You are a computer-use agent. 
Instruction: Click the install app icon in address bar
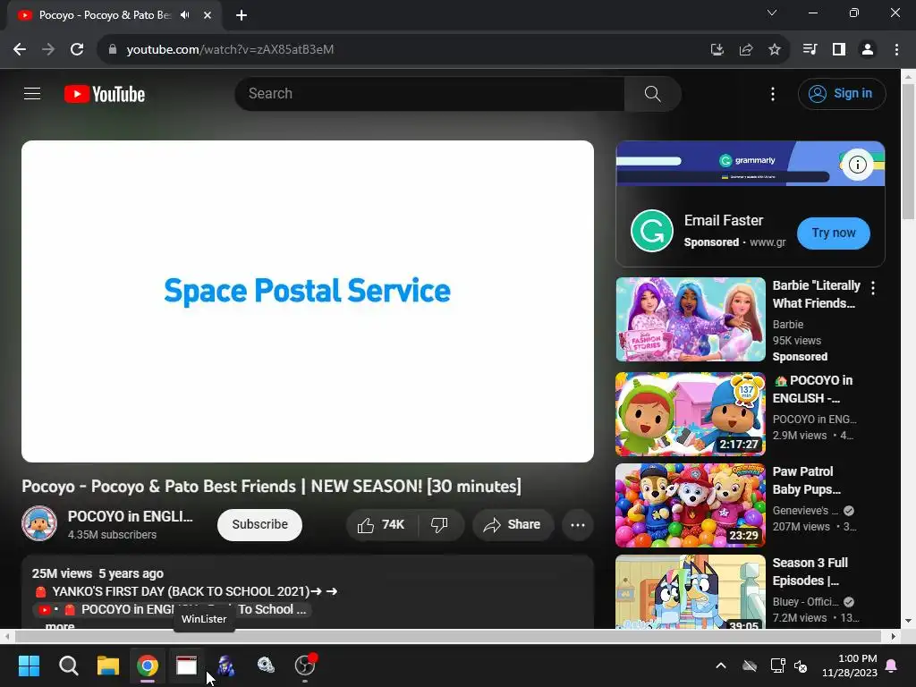tap(717, 50)
